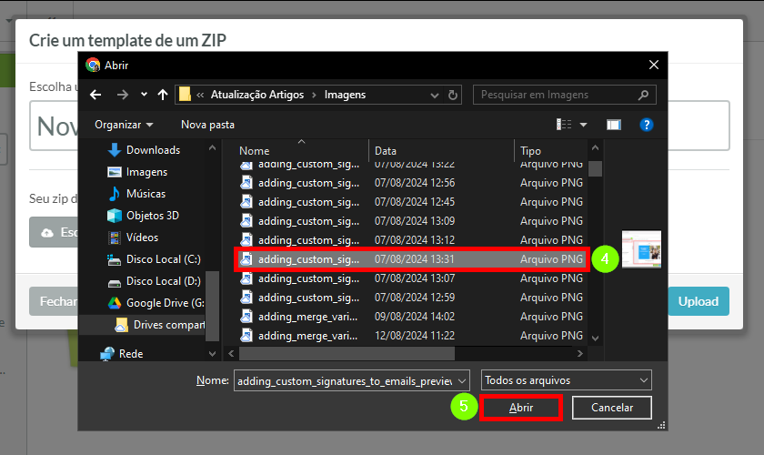Select Drives compartilhados folder in the sidebar
This screenshot has width=764, height=455.
tap(160, 325)
